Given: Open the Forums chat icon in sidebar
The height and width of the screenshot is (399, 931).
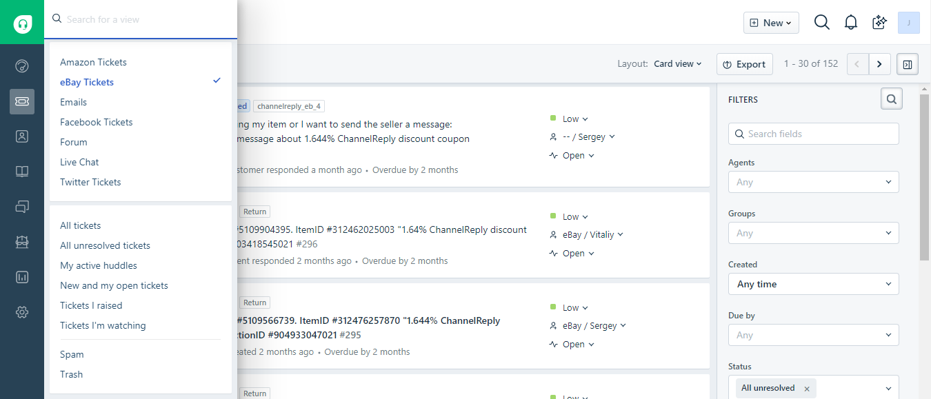Looking at the screenshot, I should pos(22,206).
